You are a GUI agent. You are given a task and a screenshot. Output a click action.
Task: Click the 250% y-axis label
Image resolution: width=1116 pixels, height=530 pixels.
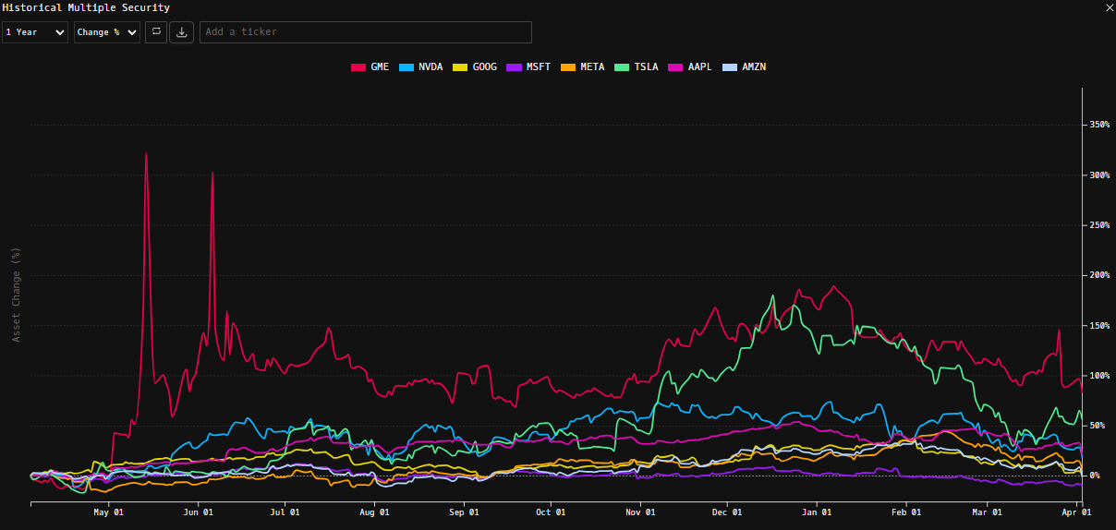tap(1099, 224)
